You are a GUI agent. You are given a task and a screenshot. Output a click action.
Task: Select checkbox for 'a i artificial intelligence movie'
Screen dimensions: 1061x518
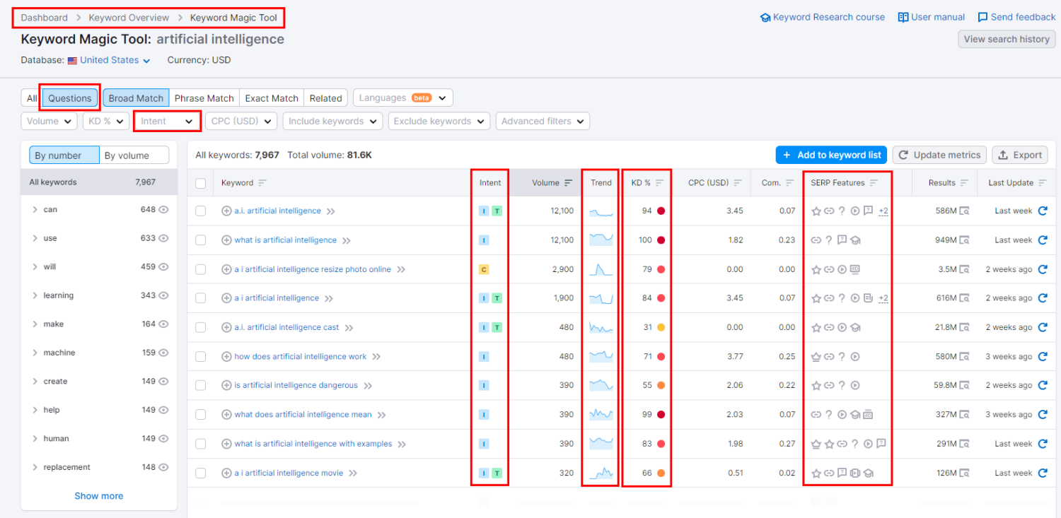point(201,473)
